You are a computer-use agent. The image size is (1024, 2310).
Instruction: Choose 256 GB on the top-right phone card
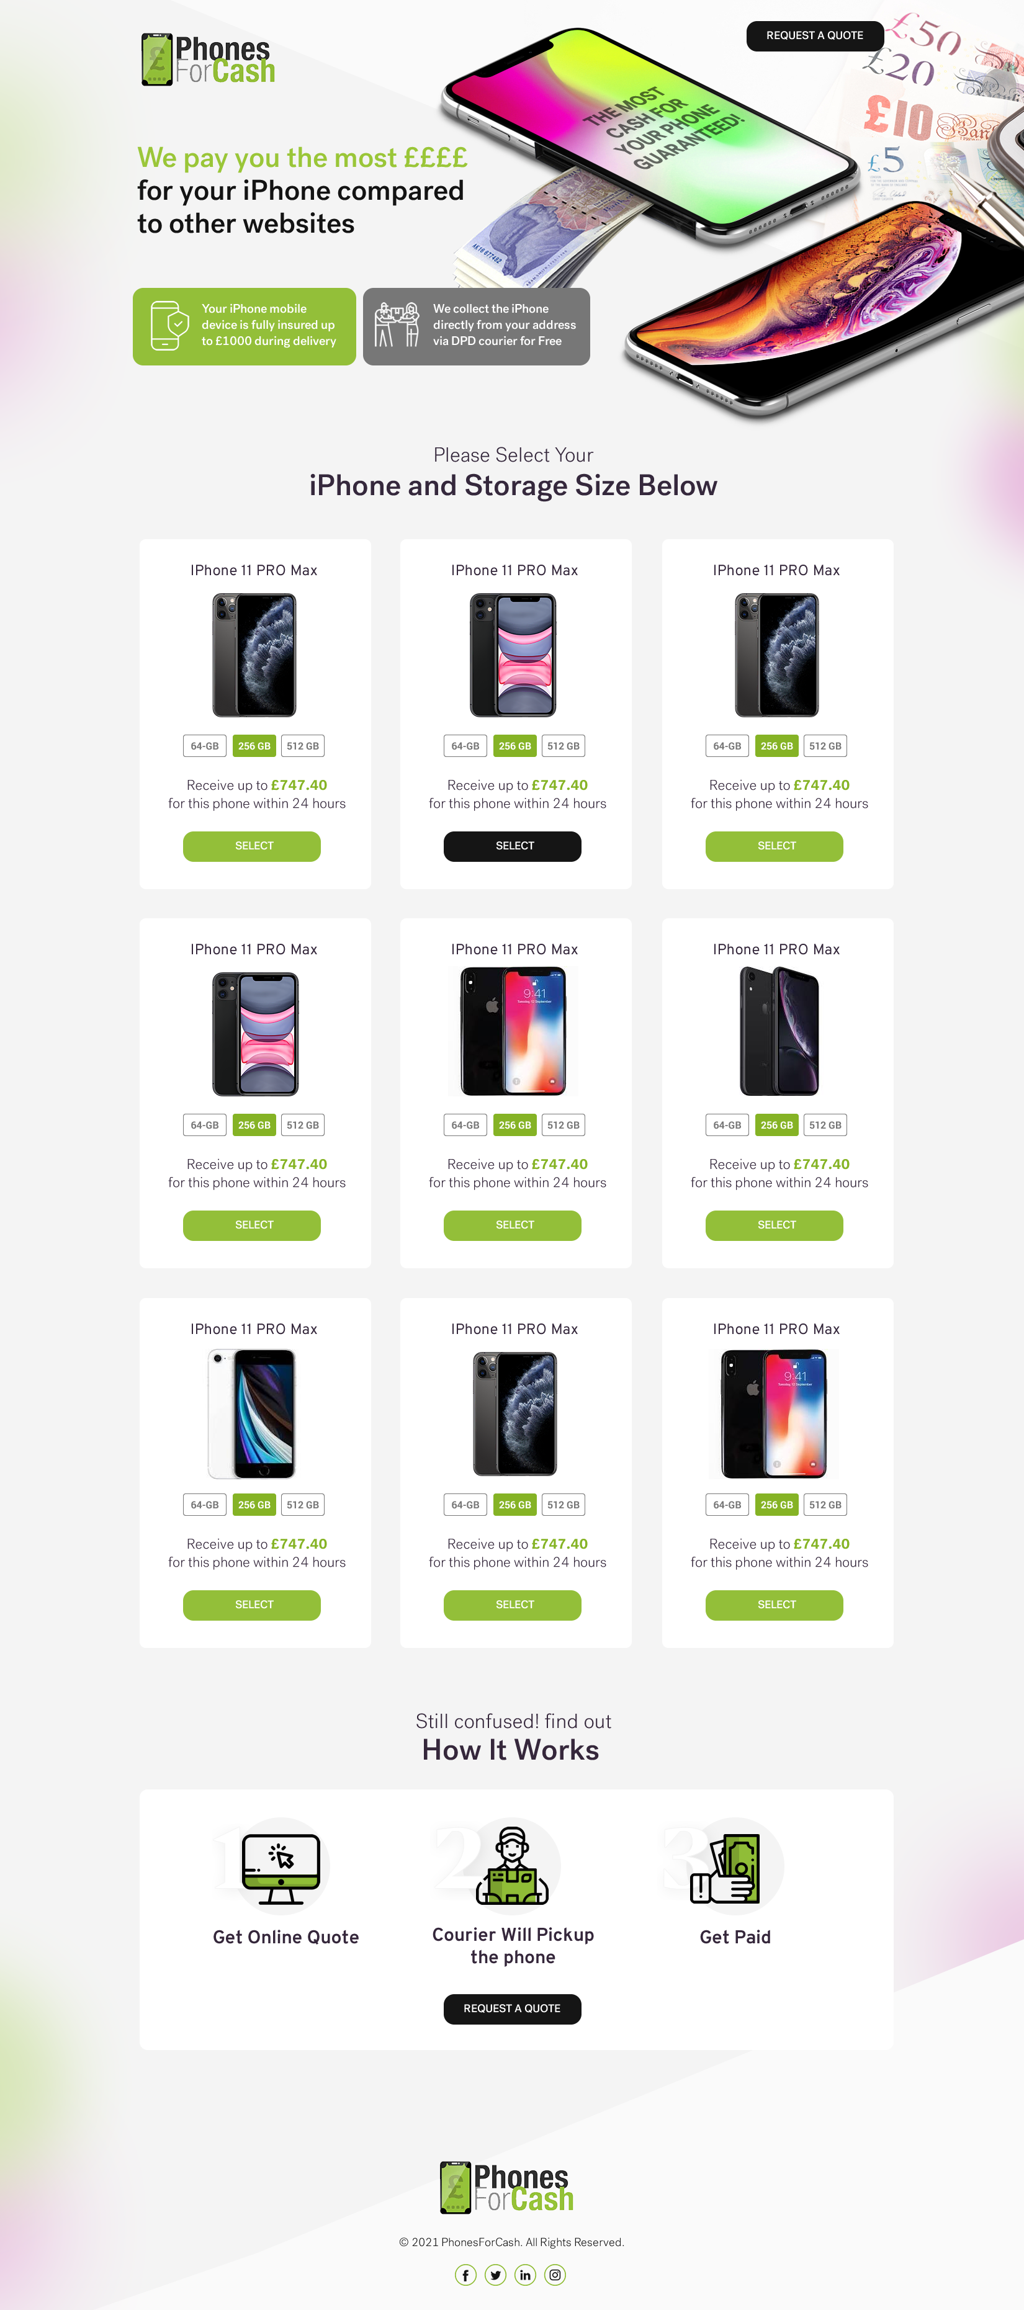pyautogui.click(x=776, y=746)
